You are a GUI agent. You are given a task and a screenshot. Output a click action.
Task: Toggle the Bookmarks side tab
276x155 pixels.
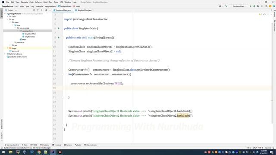(2, 124)
